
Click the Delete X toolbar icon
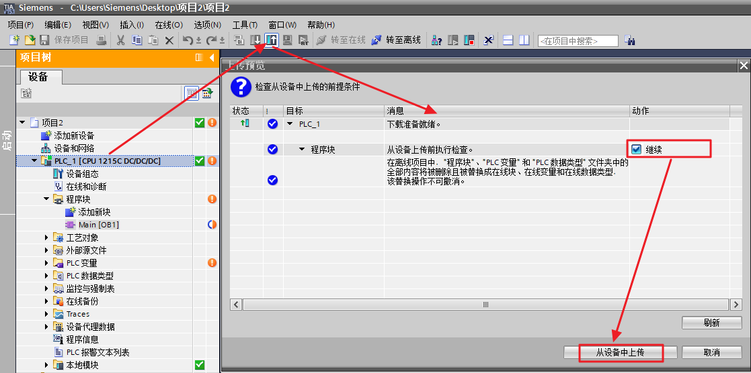(x=169, y=41)
